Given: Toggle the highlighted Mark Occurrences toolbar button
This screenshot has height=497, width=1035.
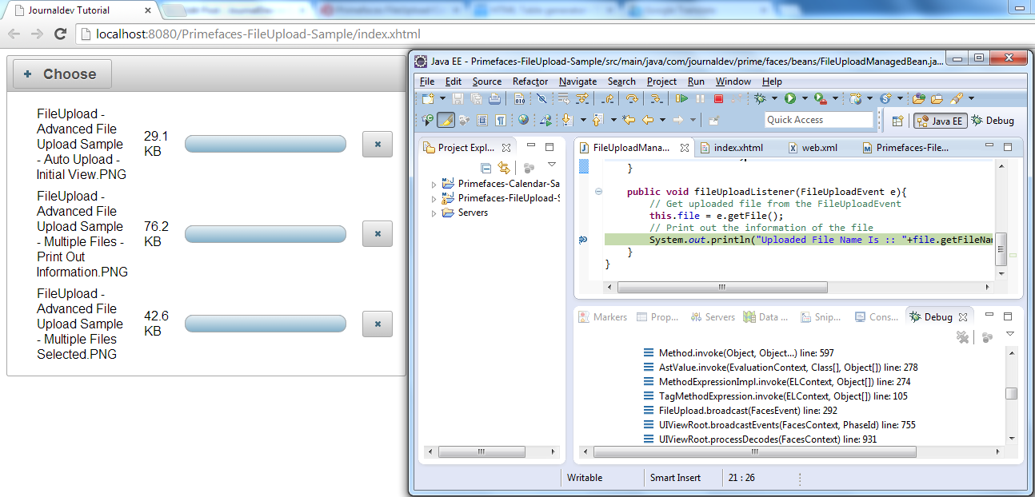Looking at the screenshot, I should 446,121.
